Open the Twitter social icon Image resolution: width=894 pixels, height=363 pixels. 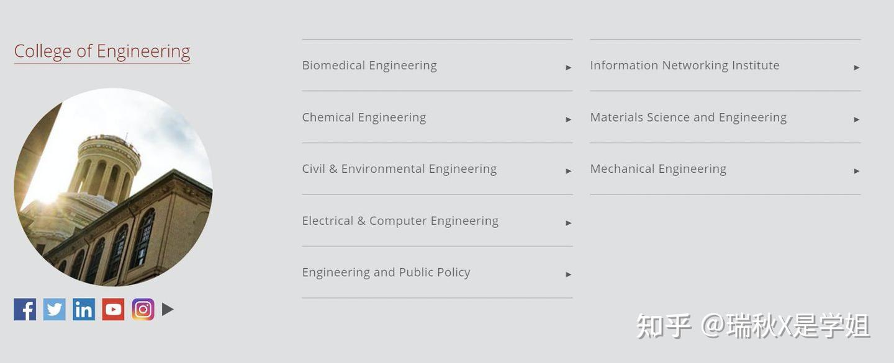tap(54, 309)
